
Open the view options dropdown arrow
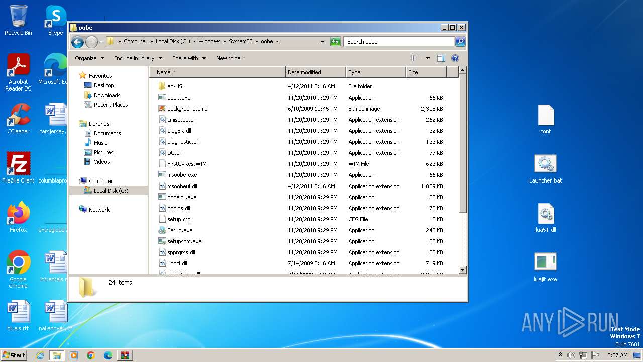click(427, 58)
